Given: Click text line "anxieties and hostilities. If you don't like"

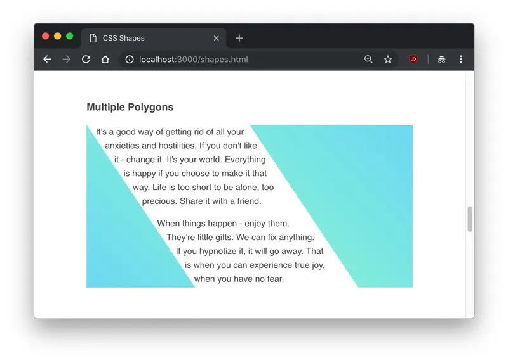Looking at the screenshot, I should click(181, 146).
